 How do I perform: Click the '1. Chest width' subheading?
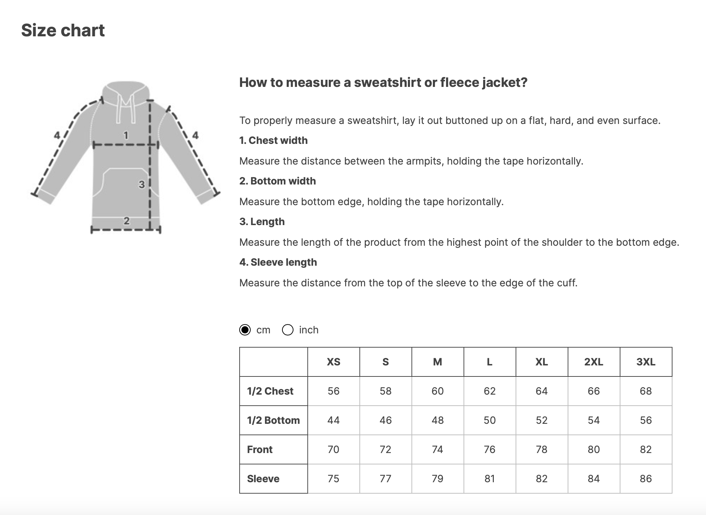click(x=273, y=140)
